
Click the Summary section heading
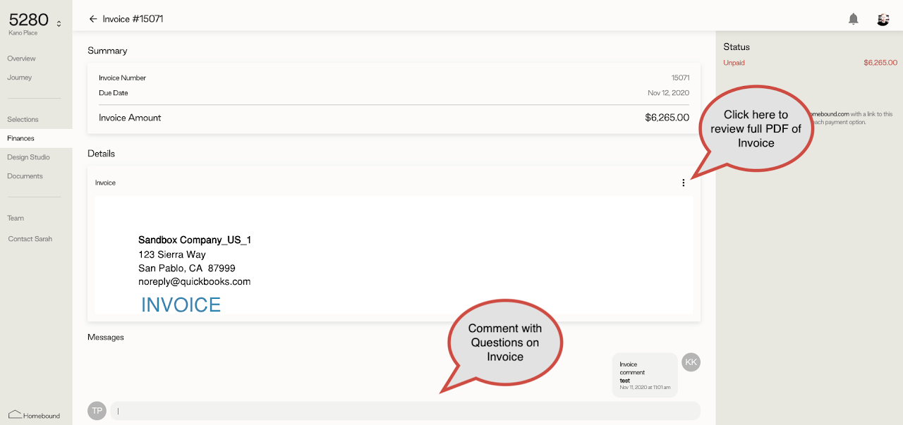tap(107, 51)
